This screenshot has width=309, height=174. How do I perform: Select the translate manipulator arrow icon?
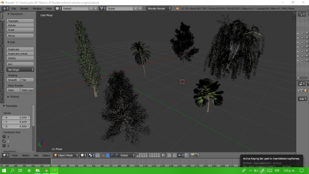[x=107, y=155]
